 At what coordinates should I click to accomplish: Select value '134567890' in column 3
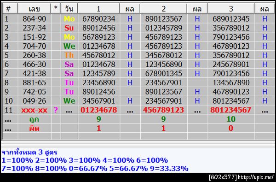click(x=231, y=83)
